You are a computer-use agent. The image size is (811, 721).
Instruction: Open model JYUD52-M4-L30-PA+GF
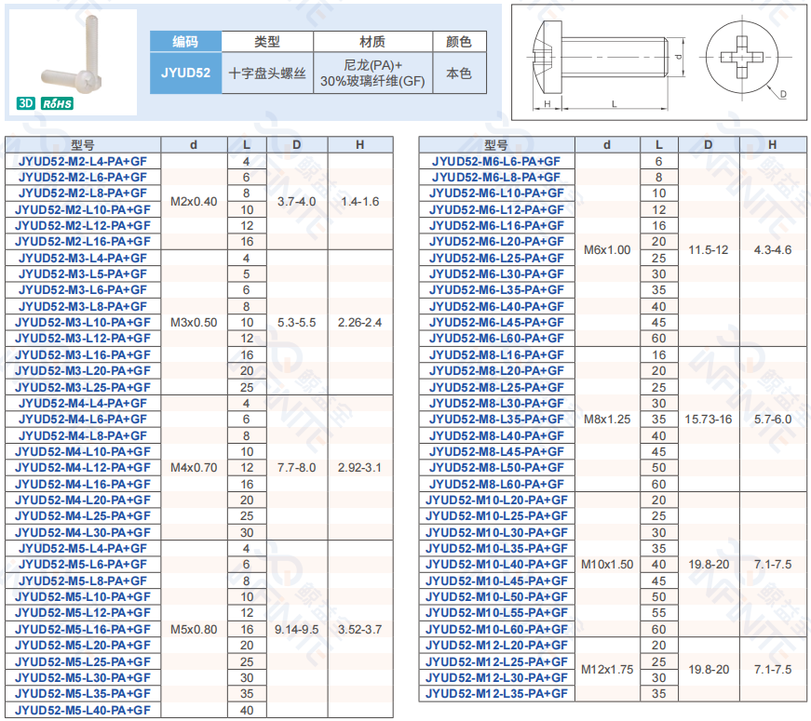(x=83, y=532)
